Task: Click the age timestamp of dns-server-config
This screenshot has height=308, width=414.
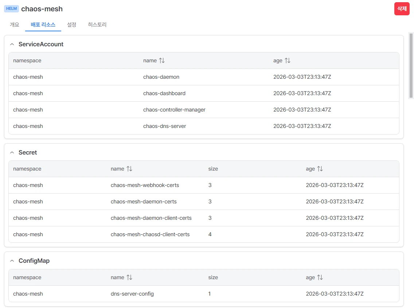Action: pos(335,294)
